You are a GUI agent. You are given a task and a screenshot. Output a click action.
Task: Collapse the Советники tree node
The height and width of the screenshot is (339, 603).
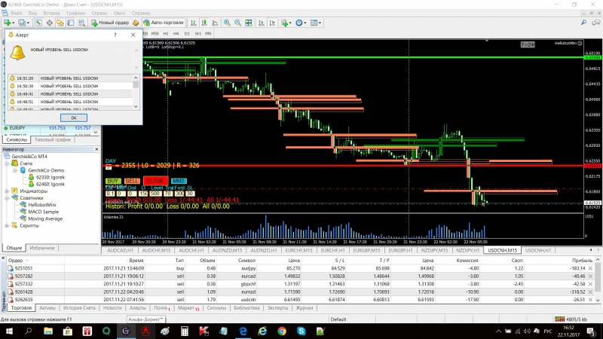(7, 198)
